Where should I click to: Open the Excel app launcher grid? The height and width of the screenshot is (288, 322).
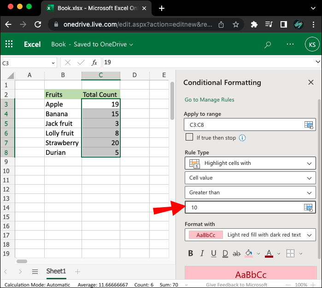pyautogui.click(x=9, y=45)
